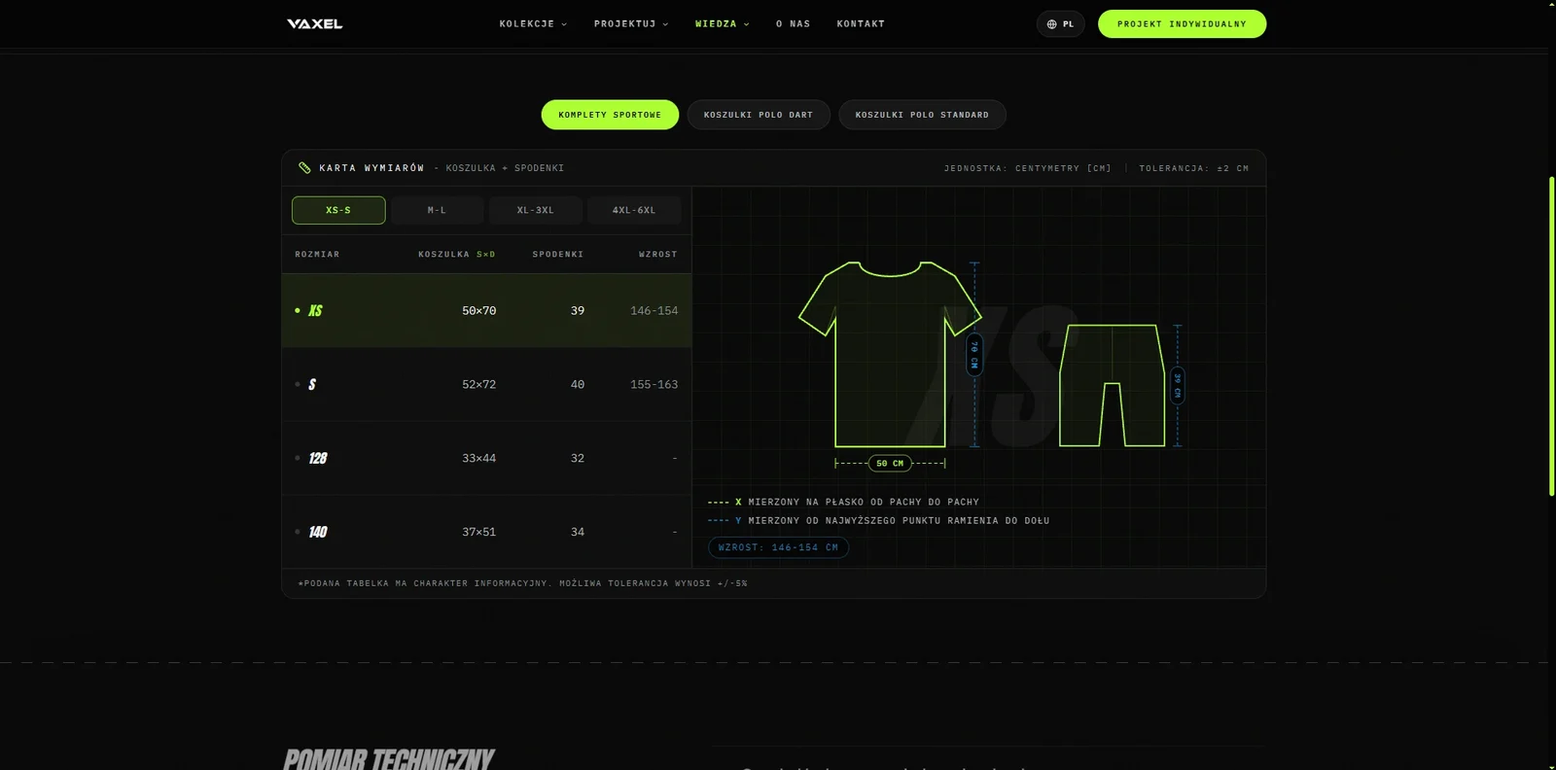1556x770 pixels.
Task: Click the 37×51 shirt measurement
Action: point(478,533)
